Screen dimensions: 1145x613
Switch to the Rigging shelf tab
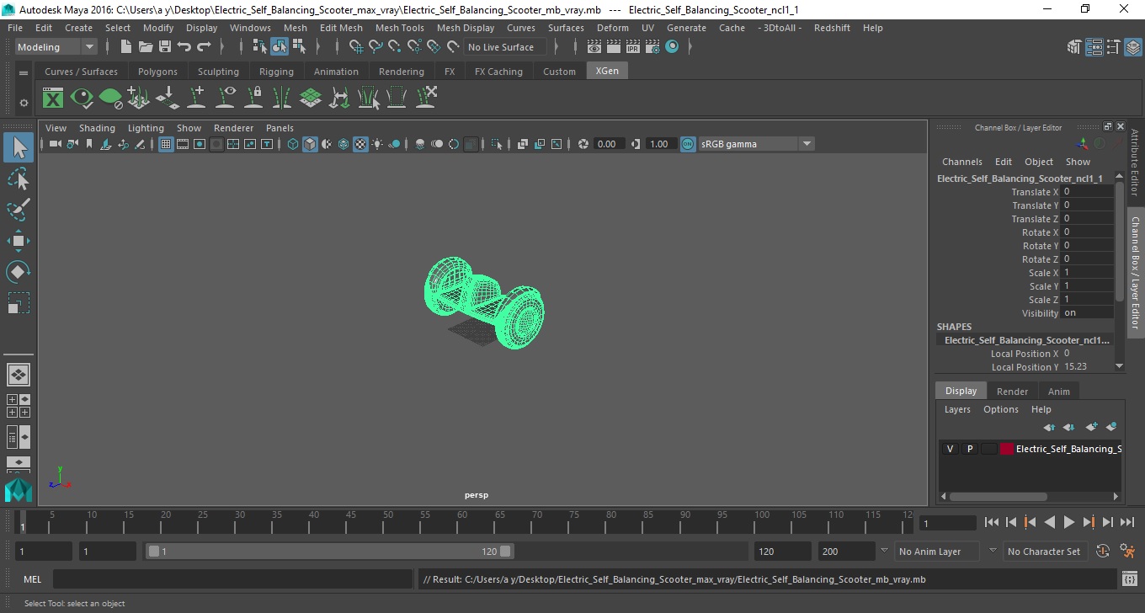(276, 72)
